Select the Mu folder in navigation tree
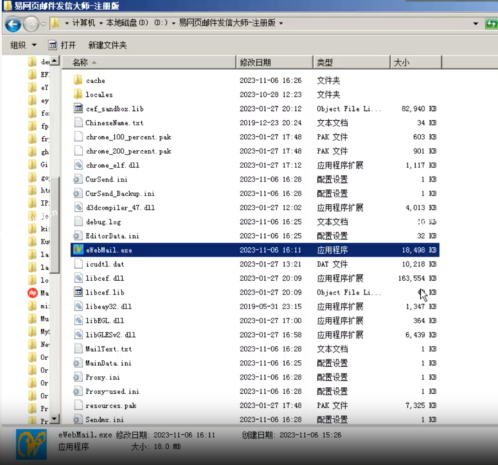Screen dimensions: 498x465 [x=38, y=319]
